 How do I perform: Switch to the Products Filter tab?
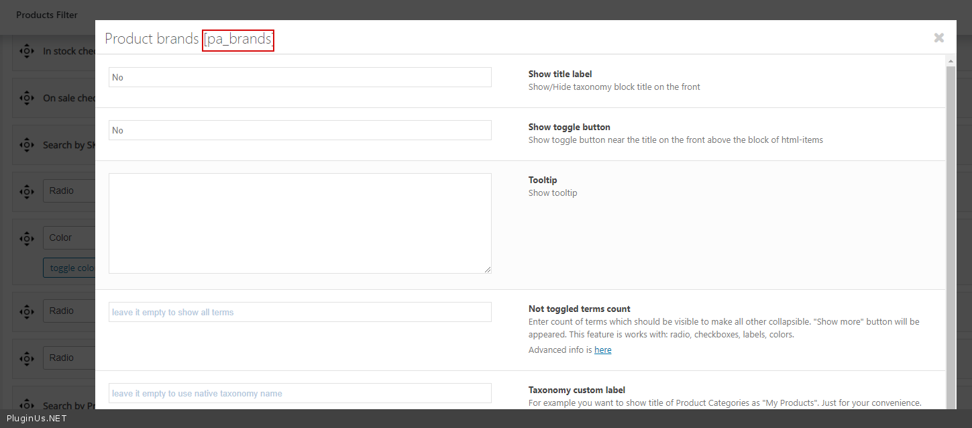click(x=47, y=15)
